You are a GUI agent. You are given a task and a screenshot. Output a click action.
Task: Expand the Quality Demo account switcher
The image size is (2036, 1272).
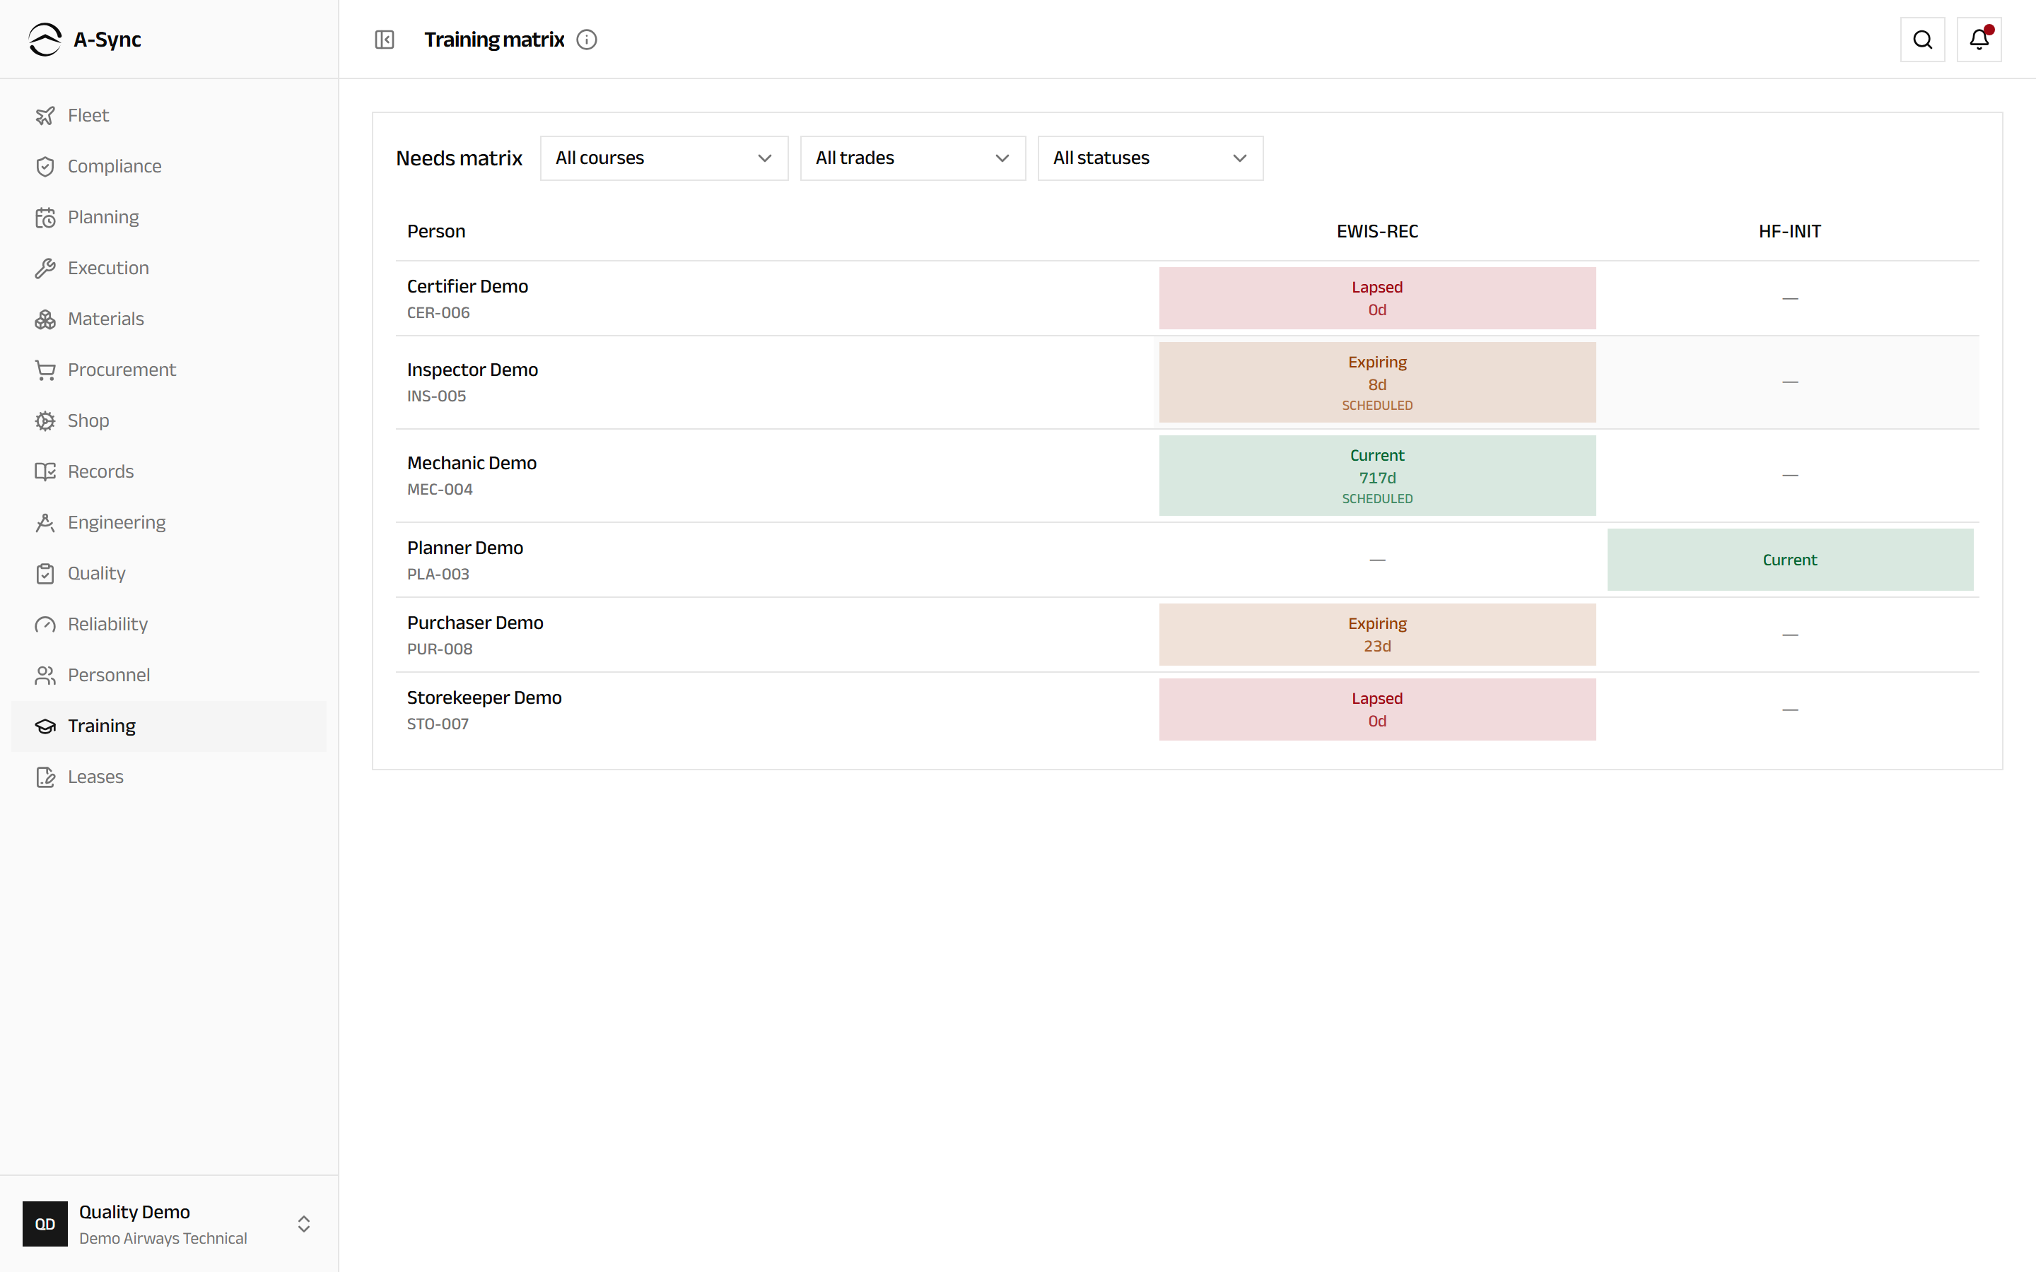coord(168,1224)
